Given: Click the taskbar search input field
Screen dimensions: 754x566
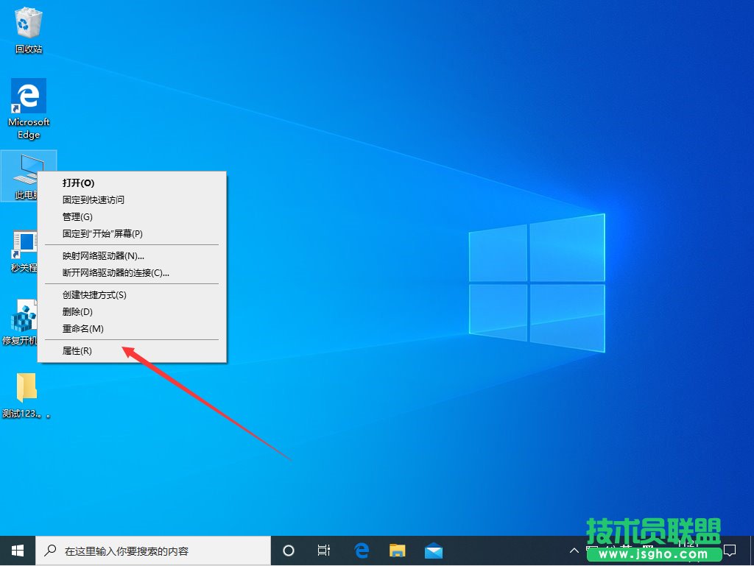Looking at the screenshot, I should click(147, 550).
